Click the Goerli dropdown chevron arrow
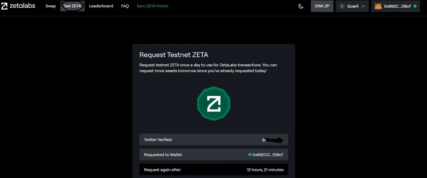The width and height of the screenshot is (427, 178). point(363,6)
